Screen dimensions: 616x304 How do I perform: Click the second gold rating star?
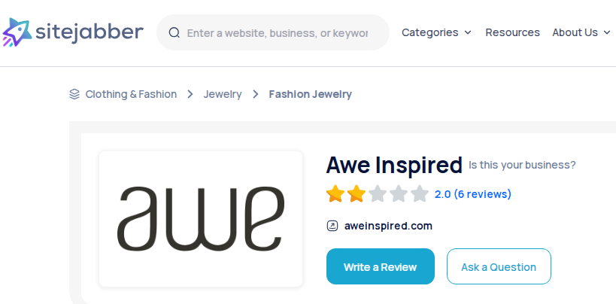(357, 194)
